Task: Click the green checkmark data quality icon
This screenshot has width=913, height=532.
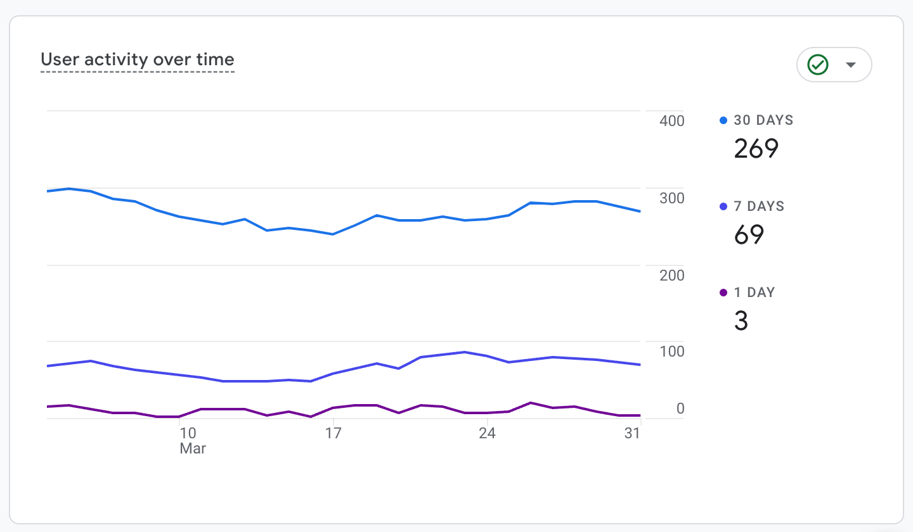Action: 818,65
